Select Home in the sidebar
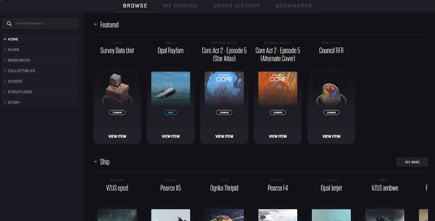Image resolution: width=435 pixels, height=221 pixels. click(x=13, y=39)
